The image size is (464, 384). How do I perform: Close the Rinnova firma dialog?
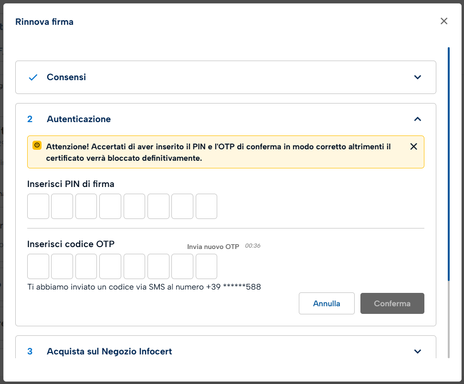point(444,21)
